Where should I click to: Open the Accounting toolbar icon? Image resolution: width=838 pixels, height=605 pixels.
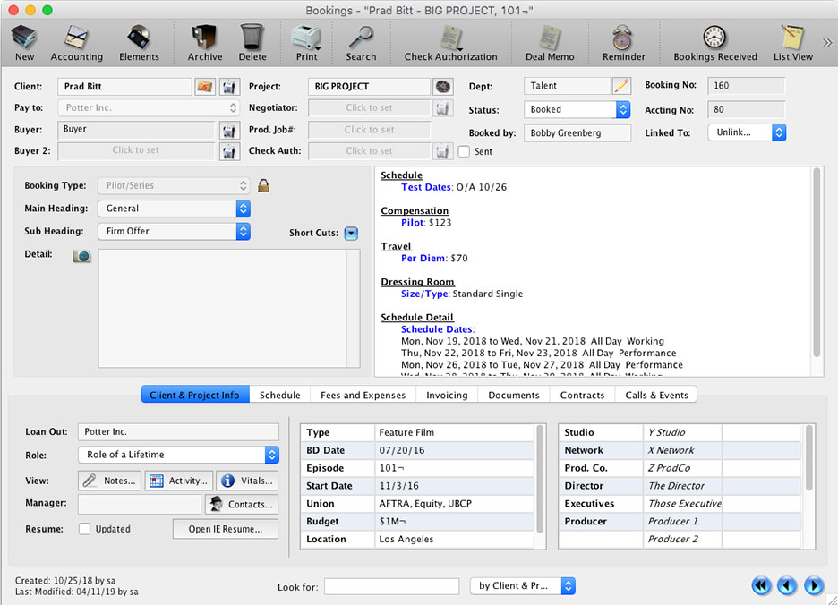coord(76,43)
